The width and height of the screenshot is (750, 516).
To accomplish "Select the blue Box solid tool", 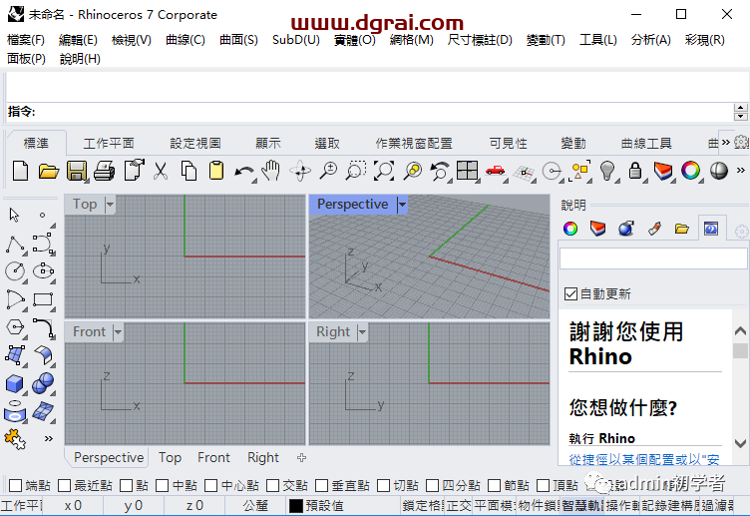I will (x=14, y=383).
